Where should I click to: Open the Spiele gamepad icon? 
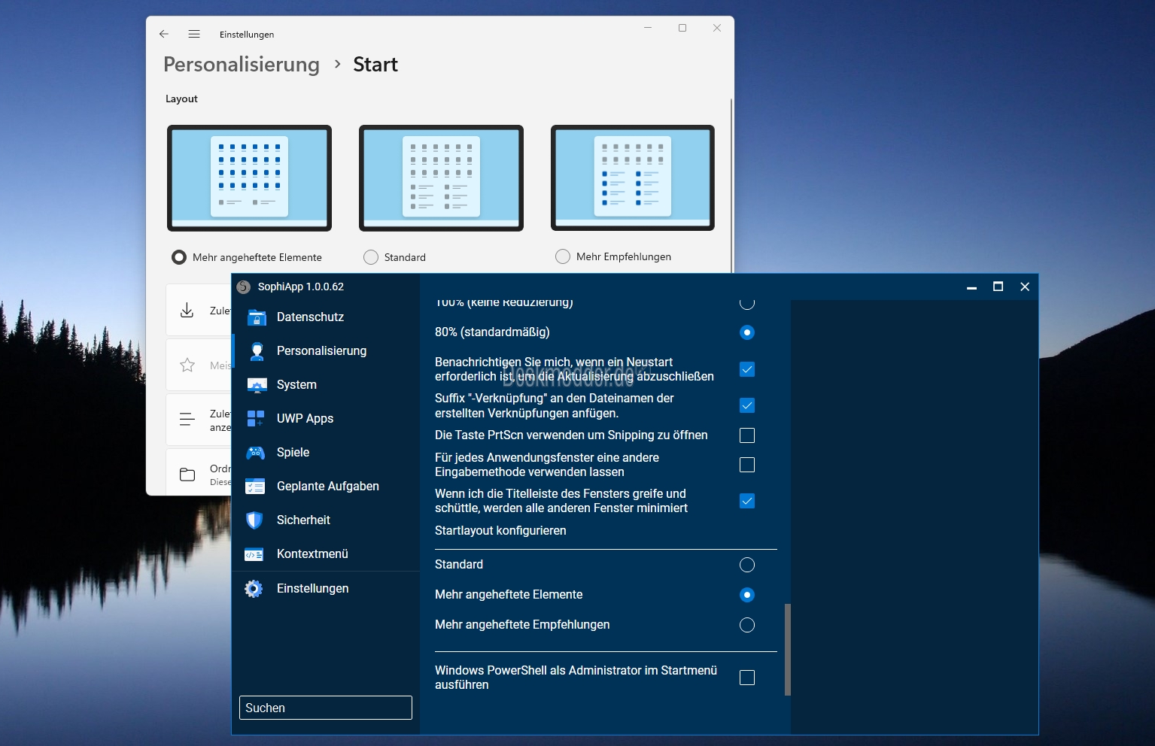[256, 453]
